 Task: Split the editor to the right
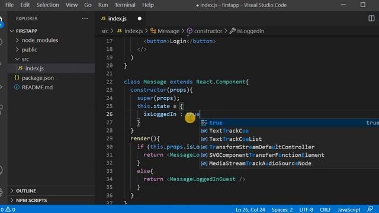click(371, 18)
